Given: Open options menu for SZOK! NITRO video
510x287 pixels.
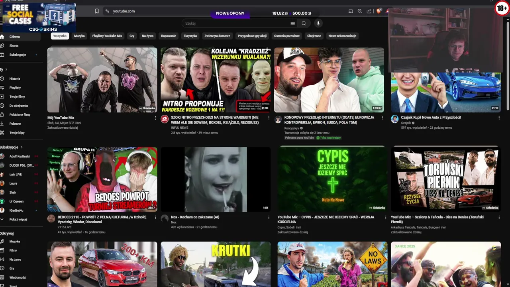Looking at the screenshot, I should tap(269, 118).
